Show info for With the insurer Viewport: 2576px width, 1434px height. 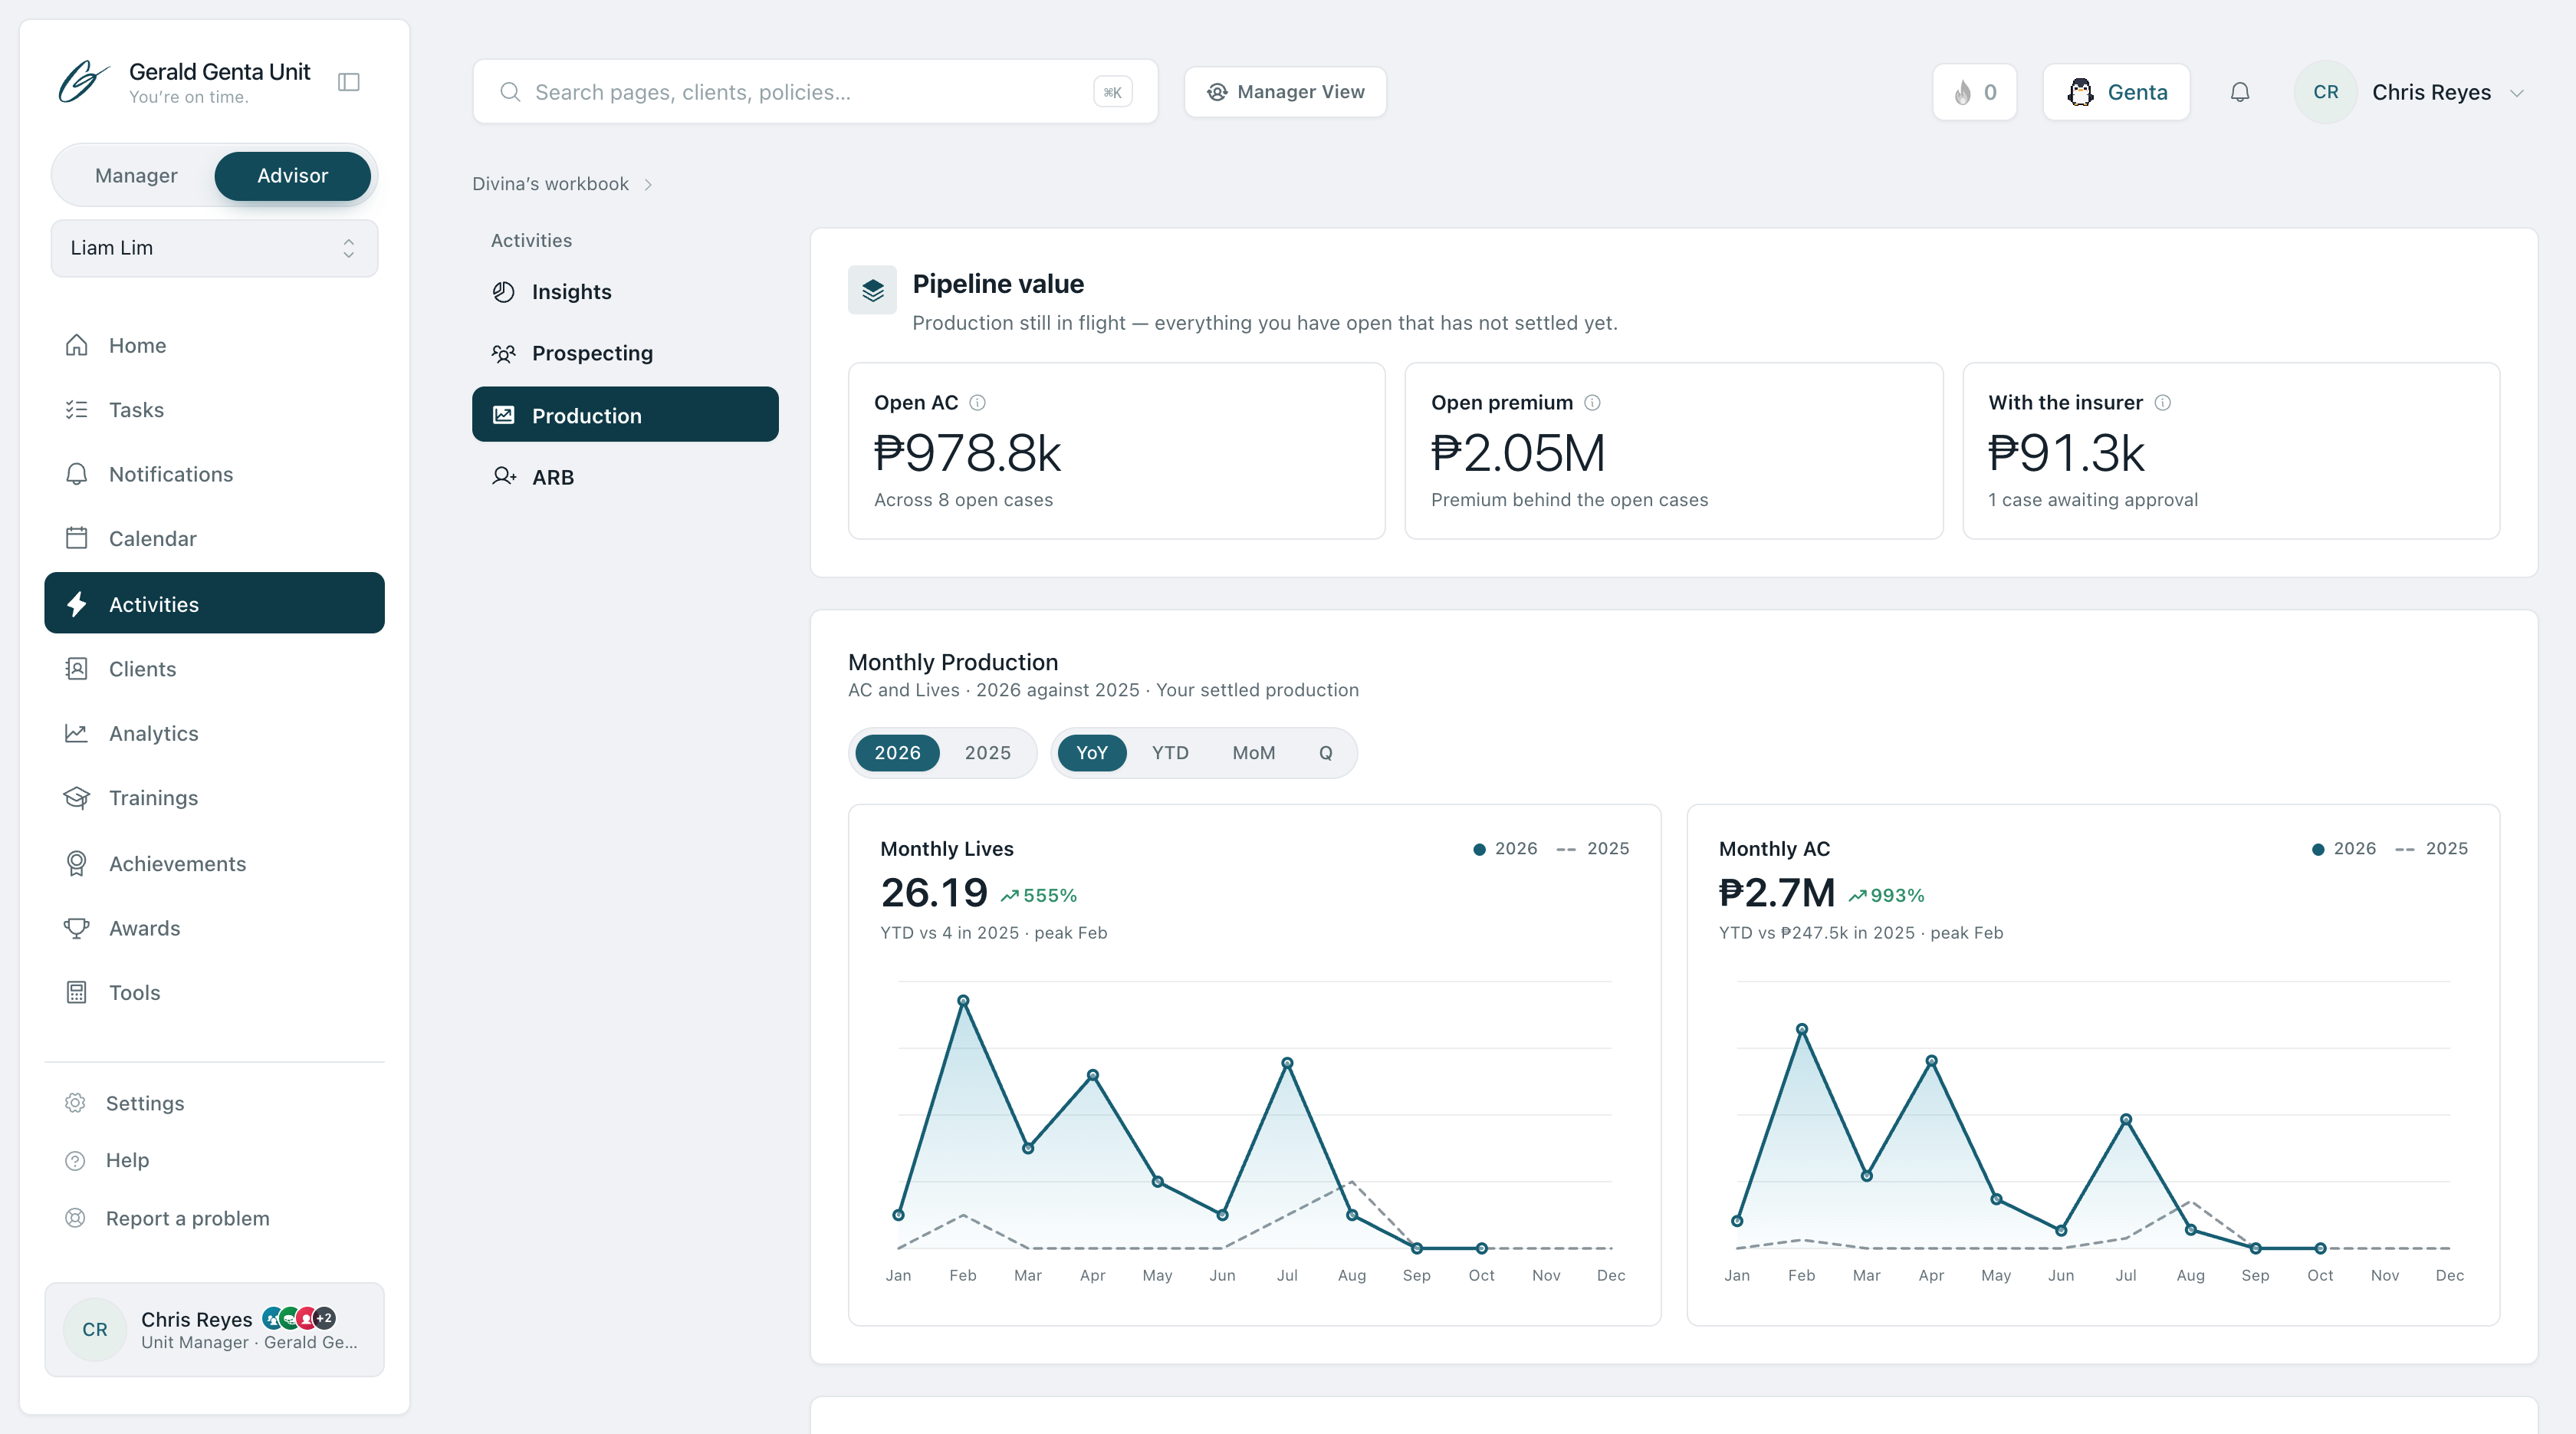[2163, 402]
